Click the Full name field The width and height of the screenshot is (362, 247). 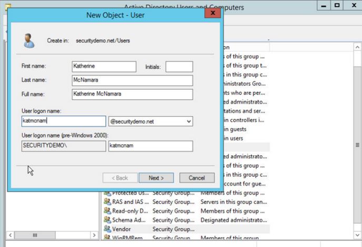tap(132, 94)
